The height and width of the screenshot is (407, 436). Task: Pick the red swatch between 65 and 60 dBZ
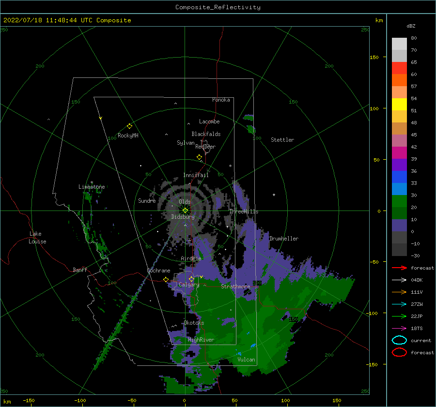399,68
